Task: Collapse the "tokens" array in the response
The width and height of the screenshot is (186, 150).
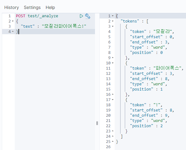Action: point(113,21)
